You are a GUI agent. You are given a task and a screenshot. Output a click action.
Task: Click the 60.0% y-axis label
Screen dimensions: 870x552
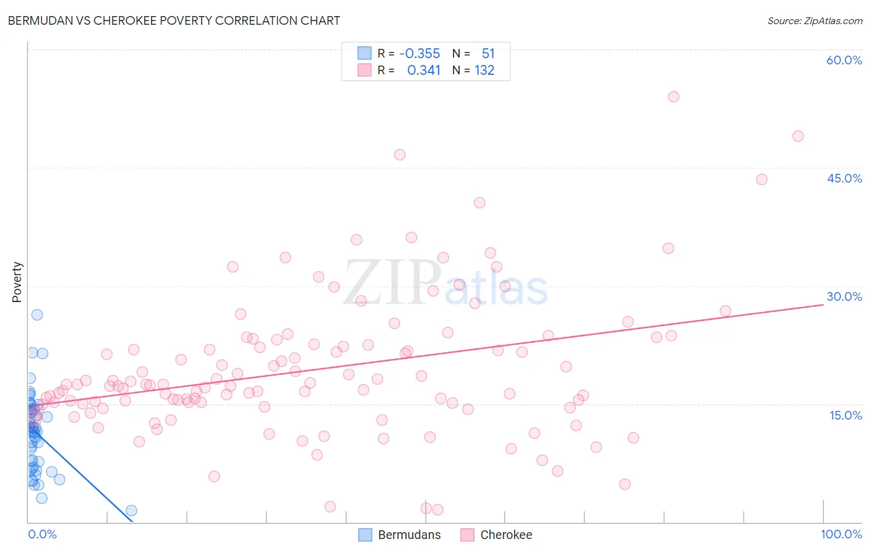tap(844, 60)
